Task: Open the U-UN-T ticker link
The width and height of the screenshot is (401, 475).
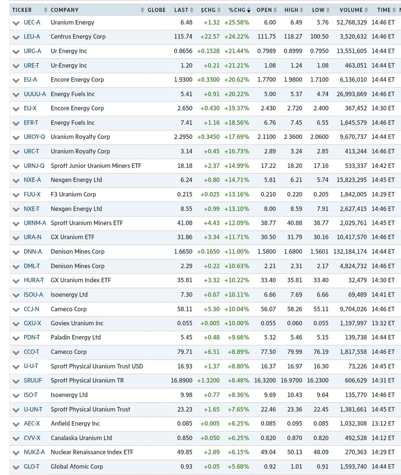Action: coord(33,409)
